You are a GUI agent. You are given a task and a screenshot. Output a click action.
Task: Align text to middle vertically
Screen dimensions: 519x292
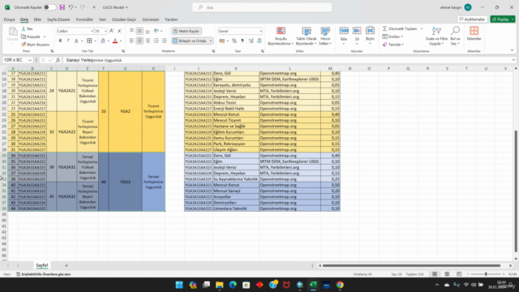(139, 31)
